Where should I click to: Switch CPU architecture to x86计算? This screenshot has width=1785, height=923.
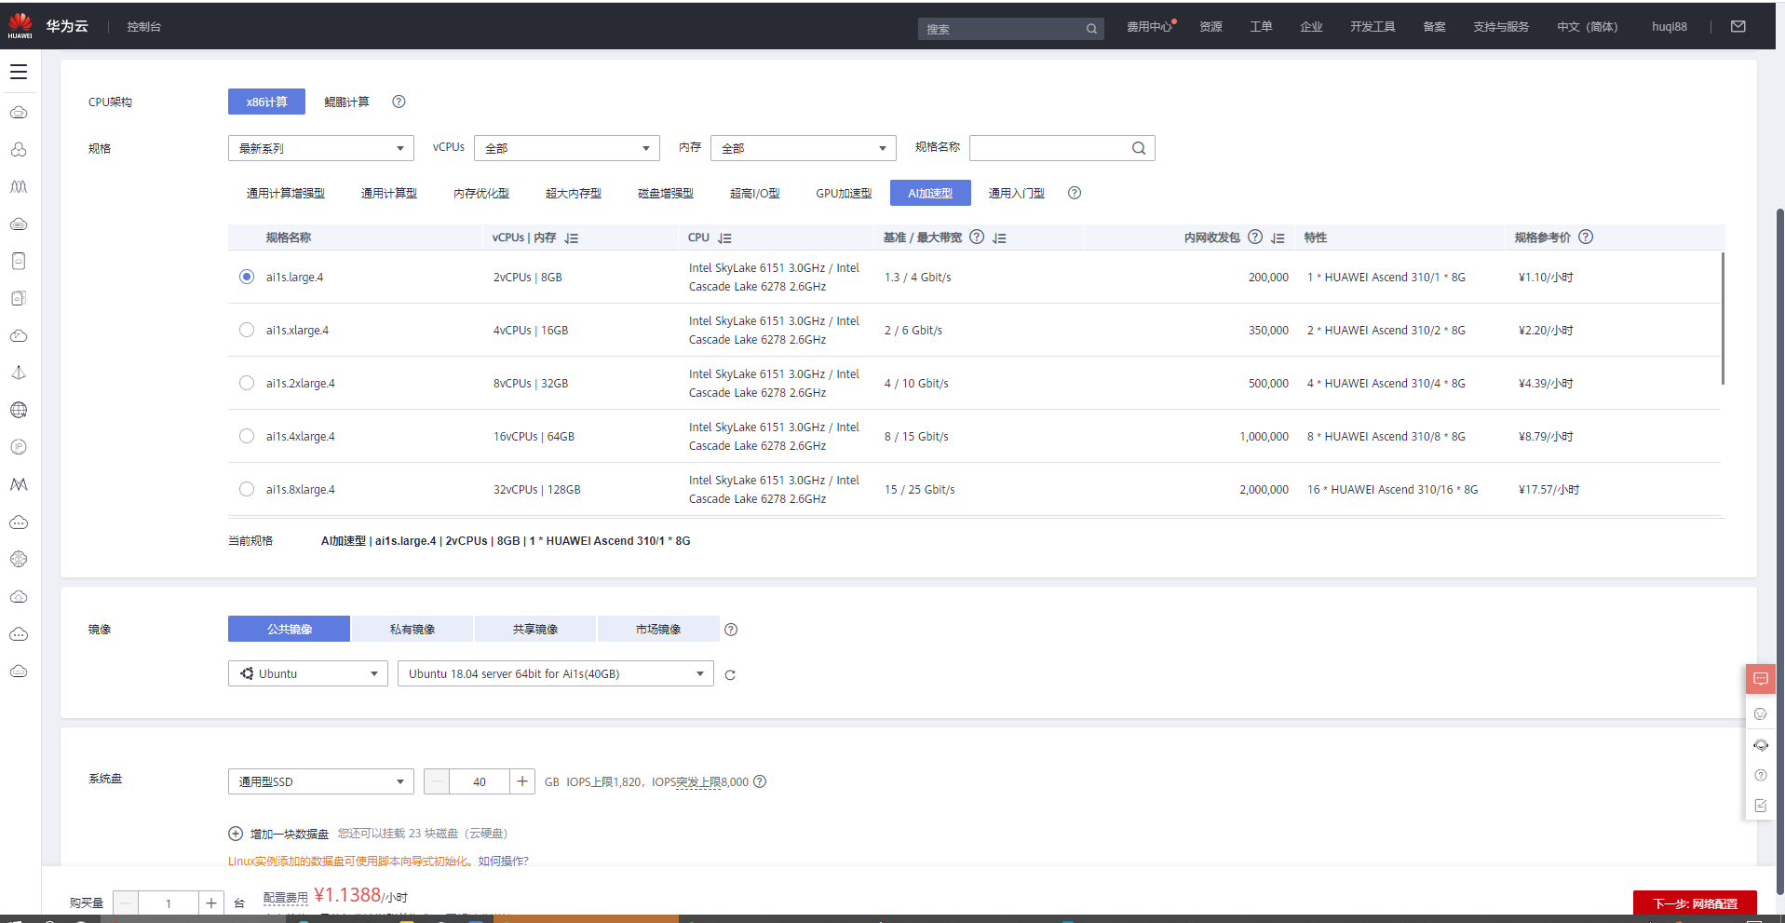tap(266, 102)
